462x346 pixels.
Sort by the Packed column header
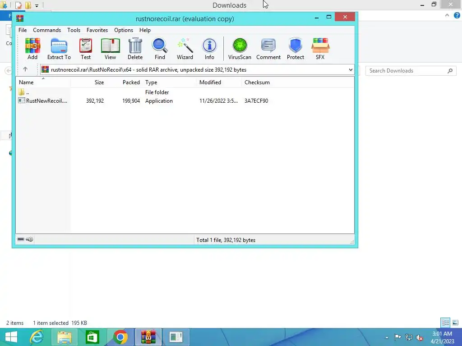click(x=124, y=82)
